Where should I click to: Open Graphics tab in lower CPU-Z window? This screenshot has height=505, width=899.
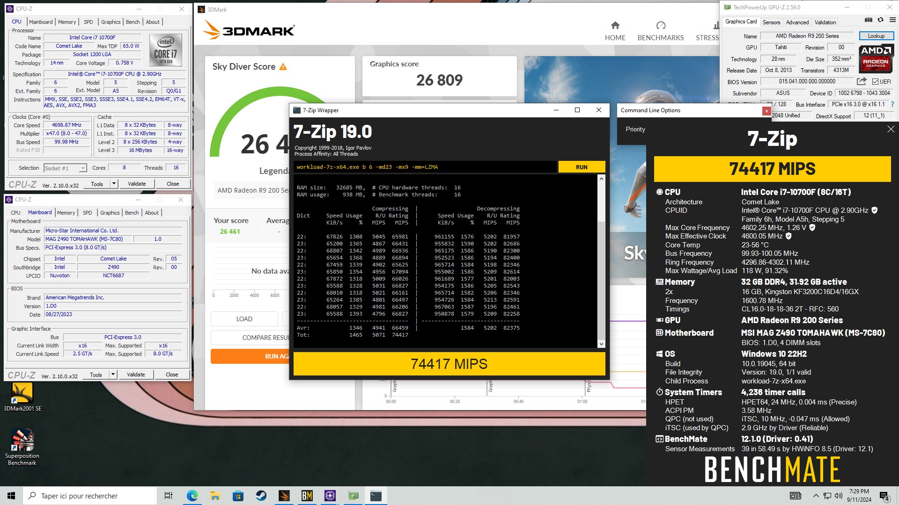pos(110,213)
